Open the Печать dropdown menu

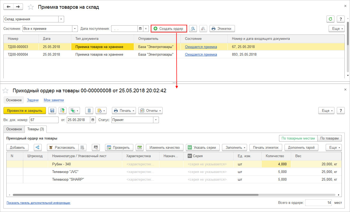point(124,111)
